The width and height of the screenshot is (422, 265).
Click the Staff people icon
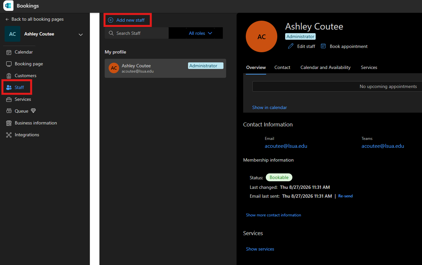point(9,88)
